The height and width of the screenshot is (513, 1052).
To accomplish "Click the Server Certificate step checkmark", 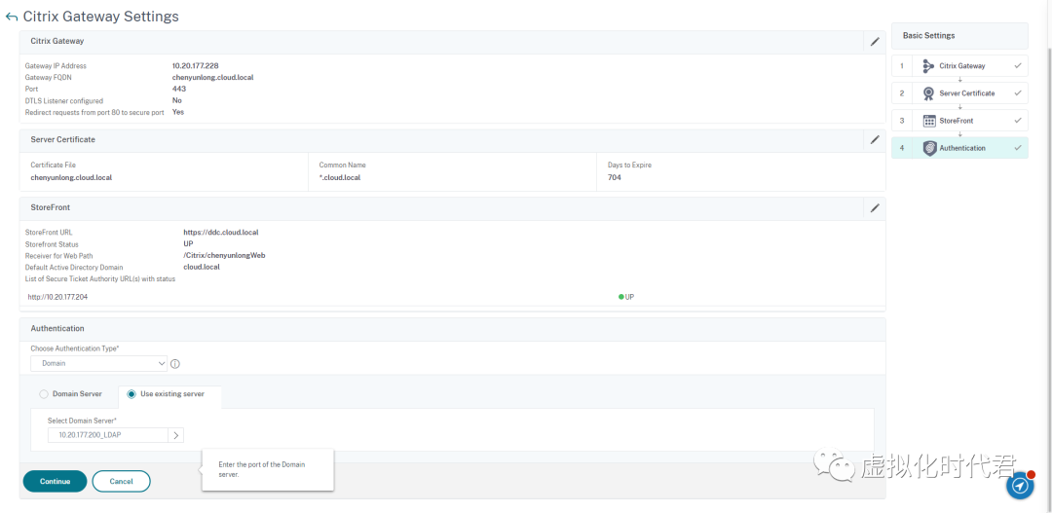I will point(1018,93).
